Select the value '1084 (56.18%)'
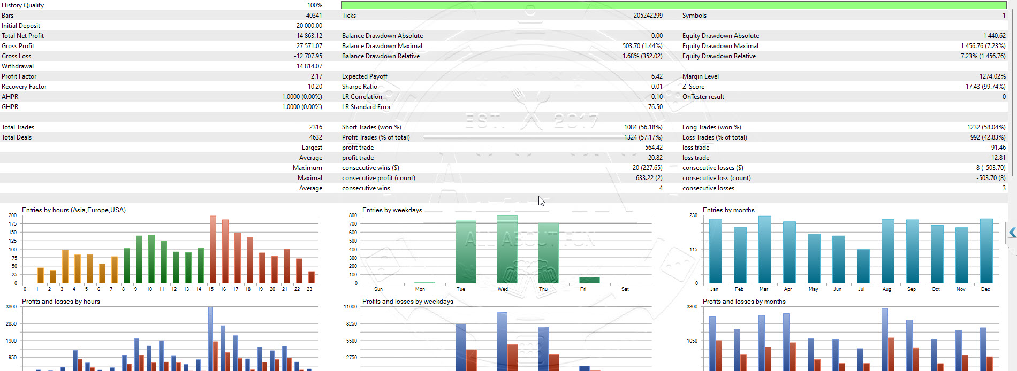Image resolution: width=1017 pixels, height=371 pixels. pyautogui.click(x=643, y=127)
